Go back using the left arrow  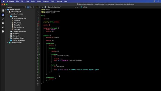37,7
